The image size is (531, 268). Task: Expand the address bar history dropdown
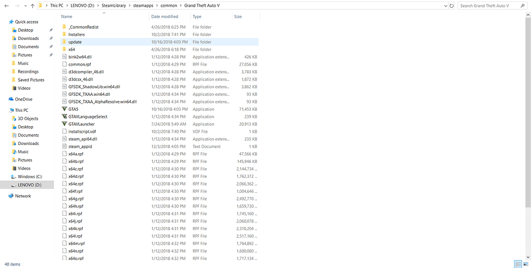pyautogui.click(x=445, y=6)
